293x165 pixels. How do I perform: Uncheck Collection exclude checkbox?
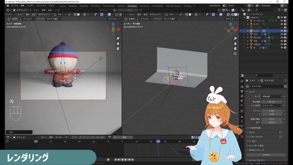[x=278, y=17]
